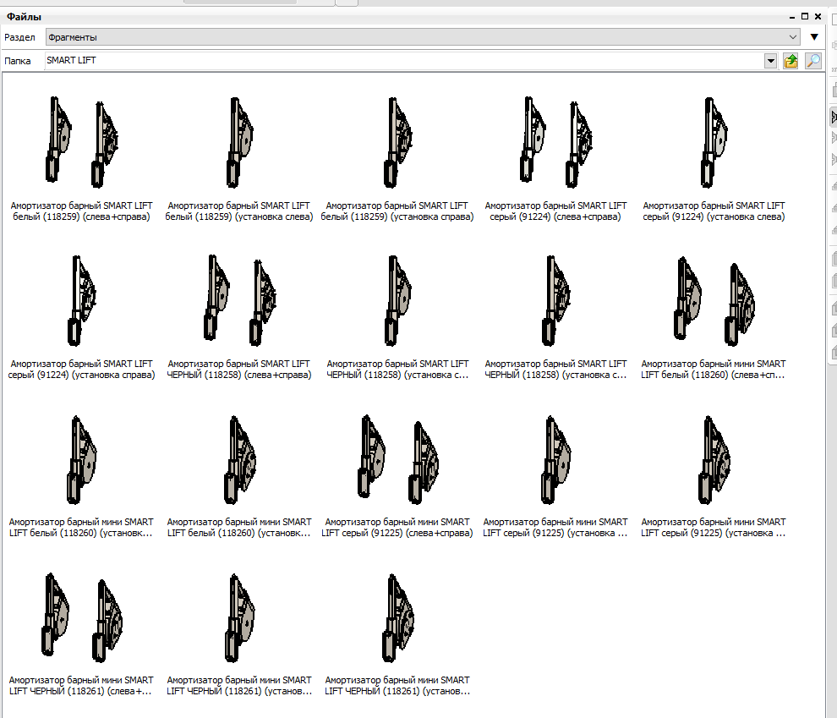The height and width of the screenshot is (718, 837).
Task: Expand the Папка SMART LIFT folder dropdown arrow
Action: (770, 61)
